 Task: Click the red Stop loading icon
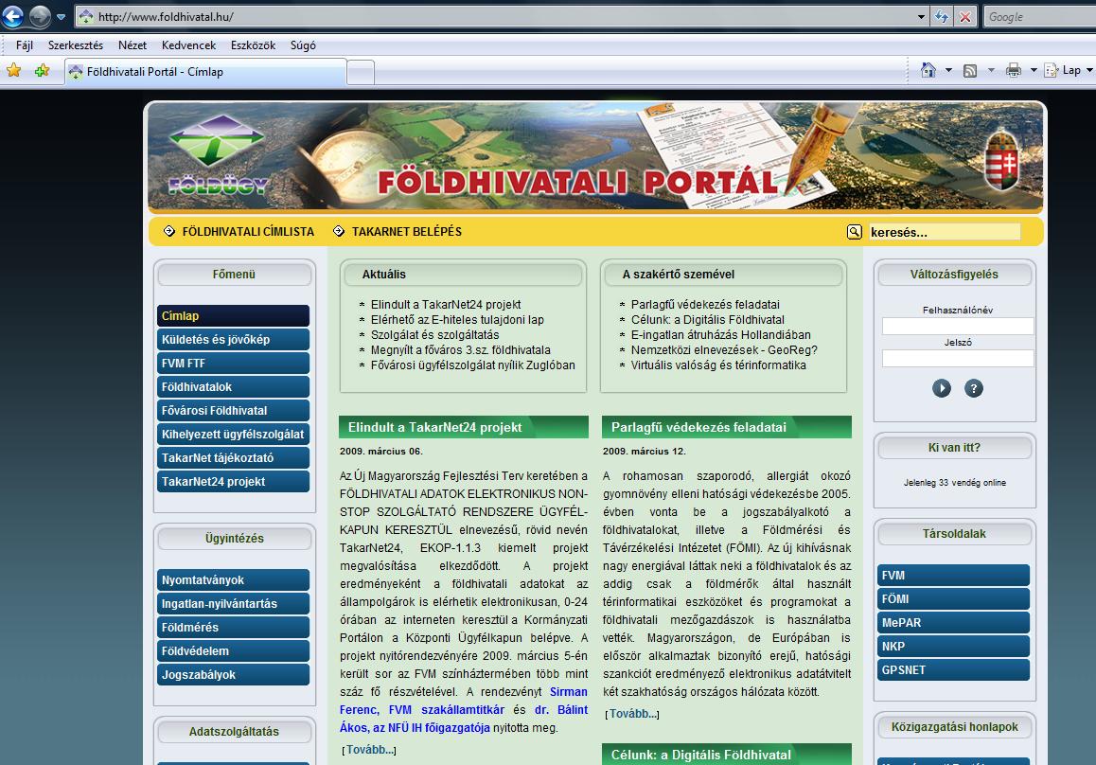tap(965, 17)
